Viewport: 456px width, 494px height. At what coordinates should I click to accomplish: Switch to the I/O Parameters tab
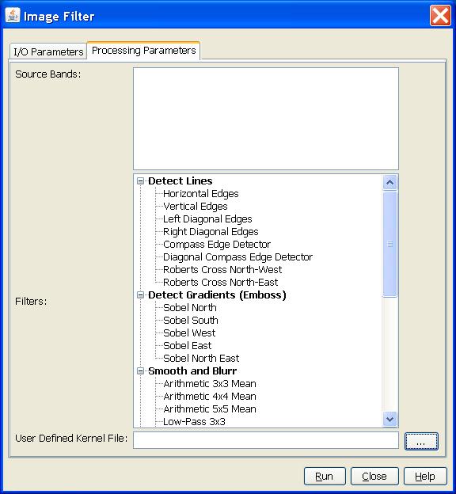pos(48,51)
